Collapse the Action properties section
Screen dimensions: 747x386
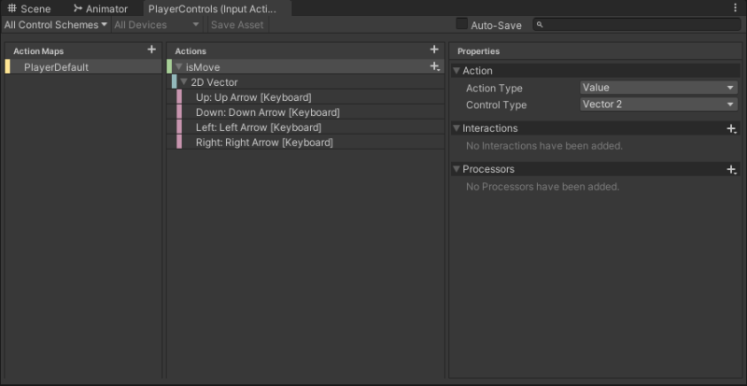pos(457,71)
